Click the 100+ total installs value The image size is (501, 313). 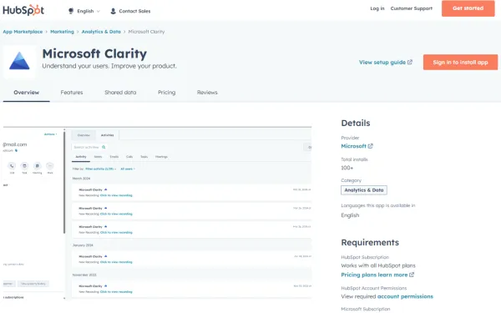point(347,168)
